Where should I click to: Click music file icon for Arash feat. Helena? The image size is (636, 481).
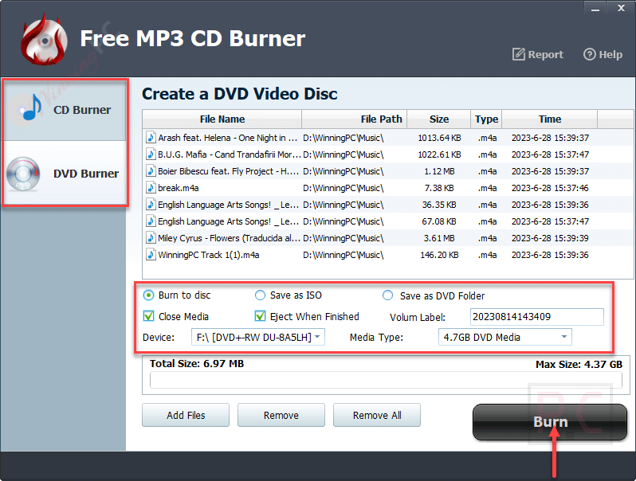151,137
